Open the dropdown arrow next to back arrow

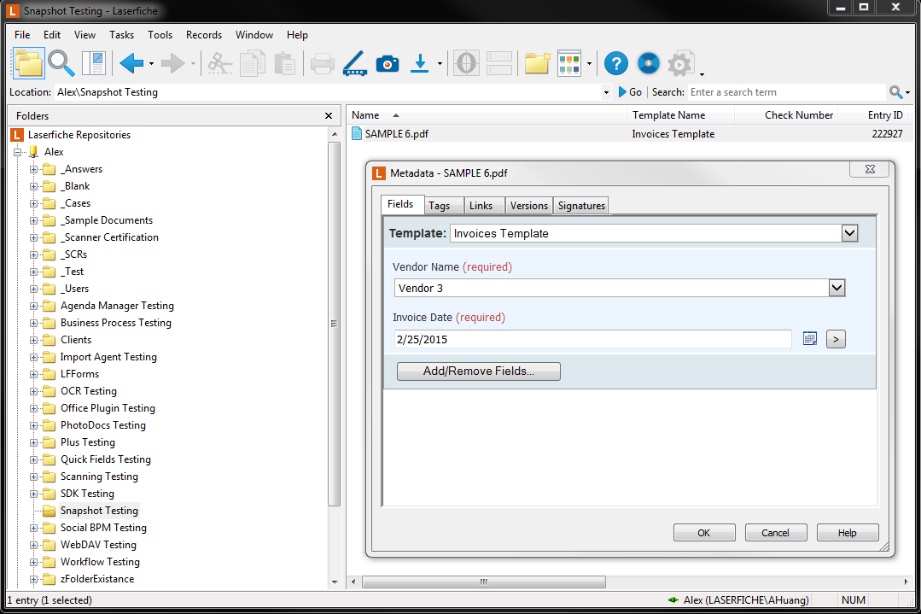point(152,63)
